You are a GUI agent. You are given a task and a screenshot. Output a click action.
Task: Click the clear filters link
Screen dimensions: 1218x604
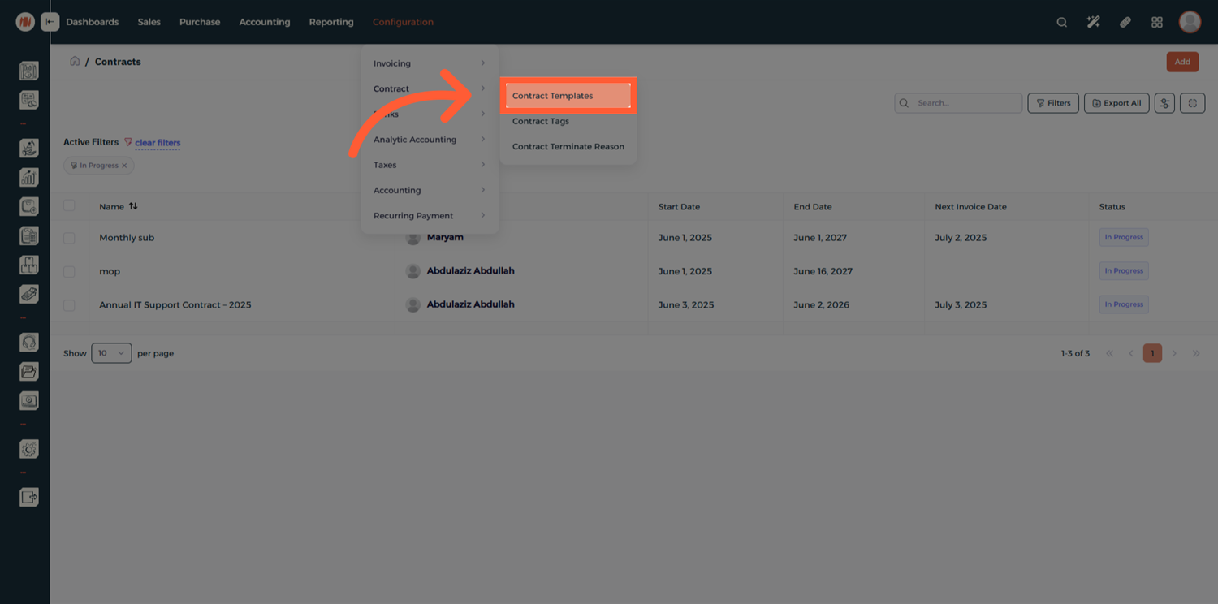(158, 143)
